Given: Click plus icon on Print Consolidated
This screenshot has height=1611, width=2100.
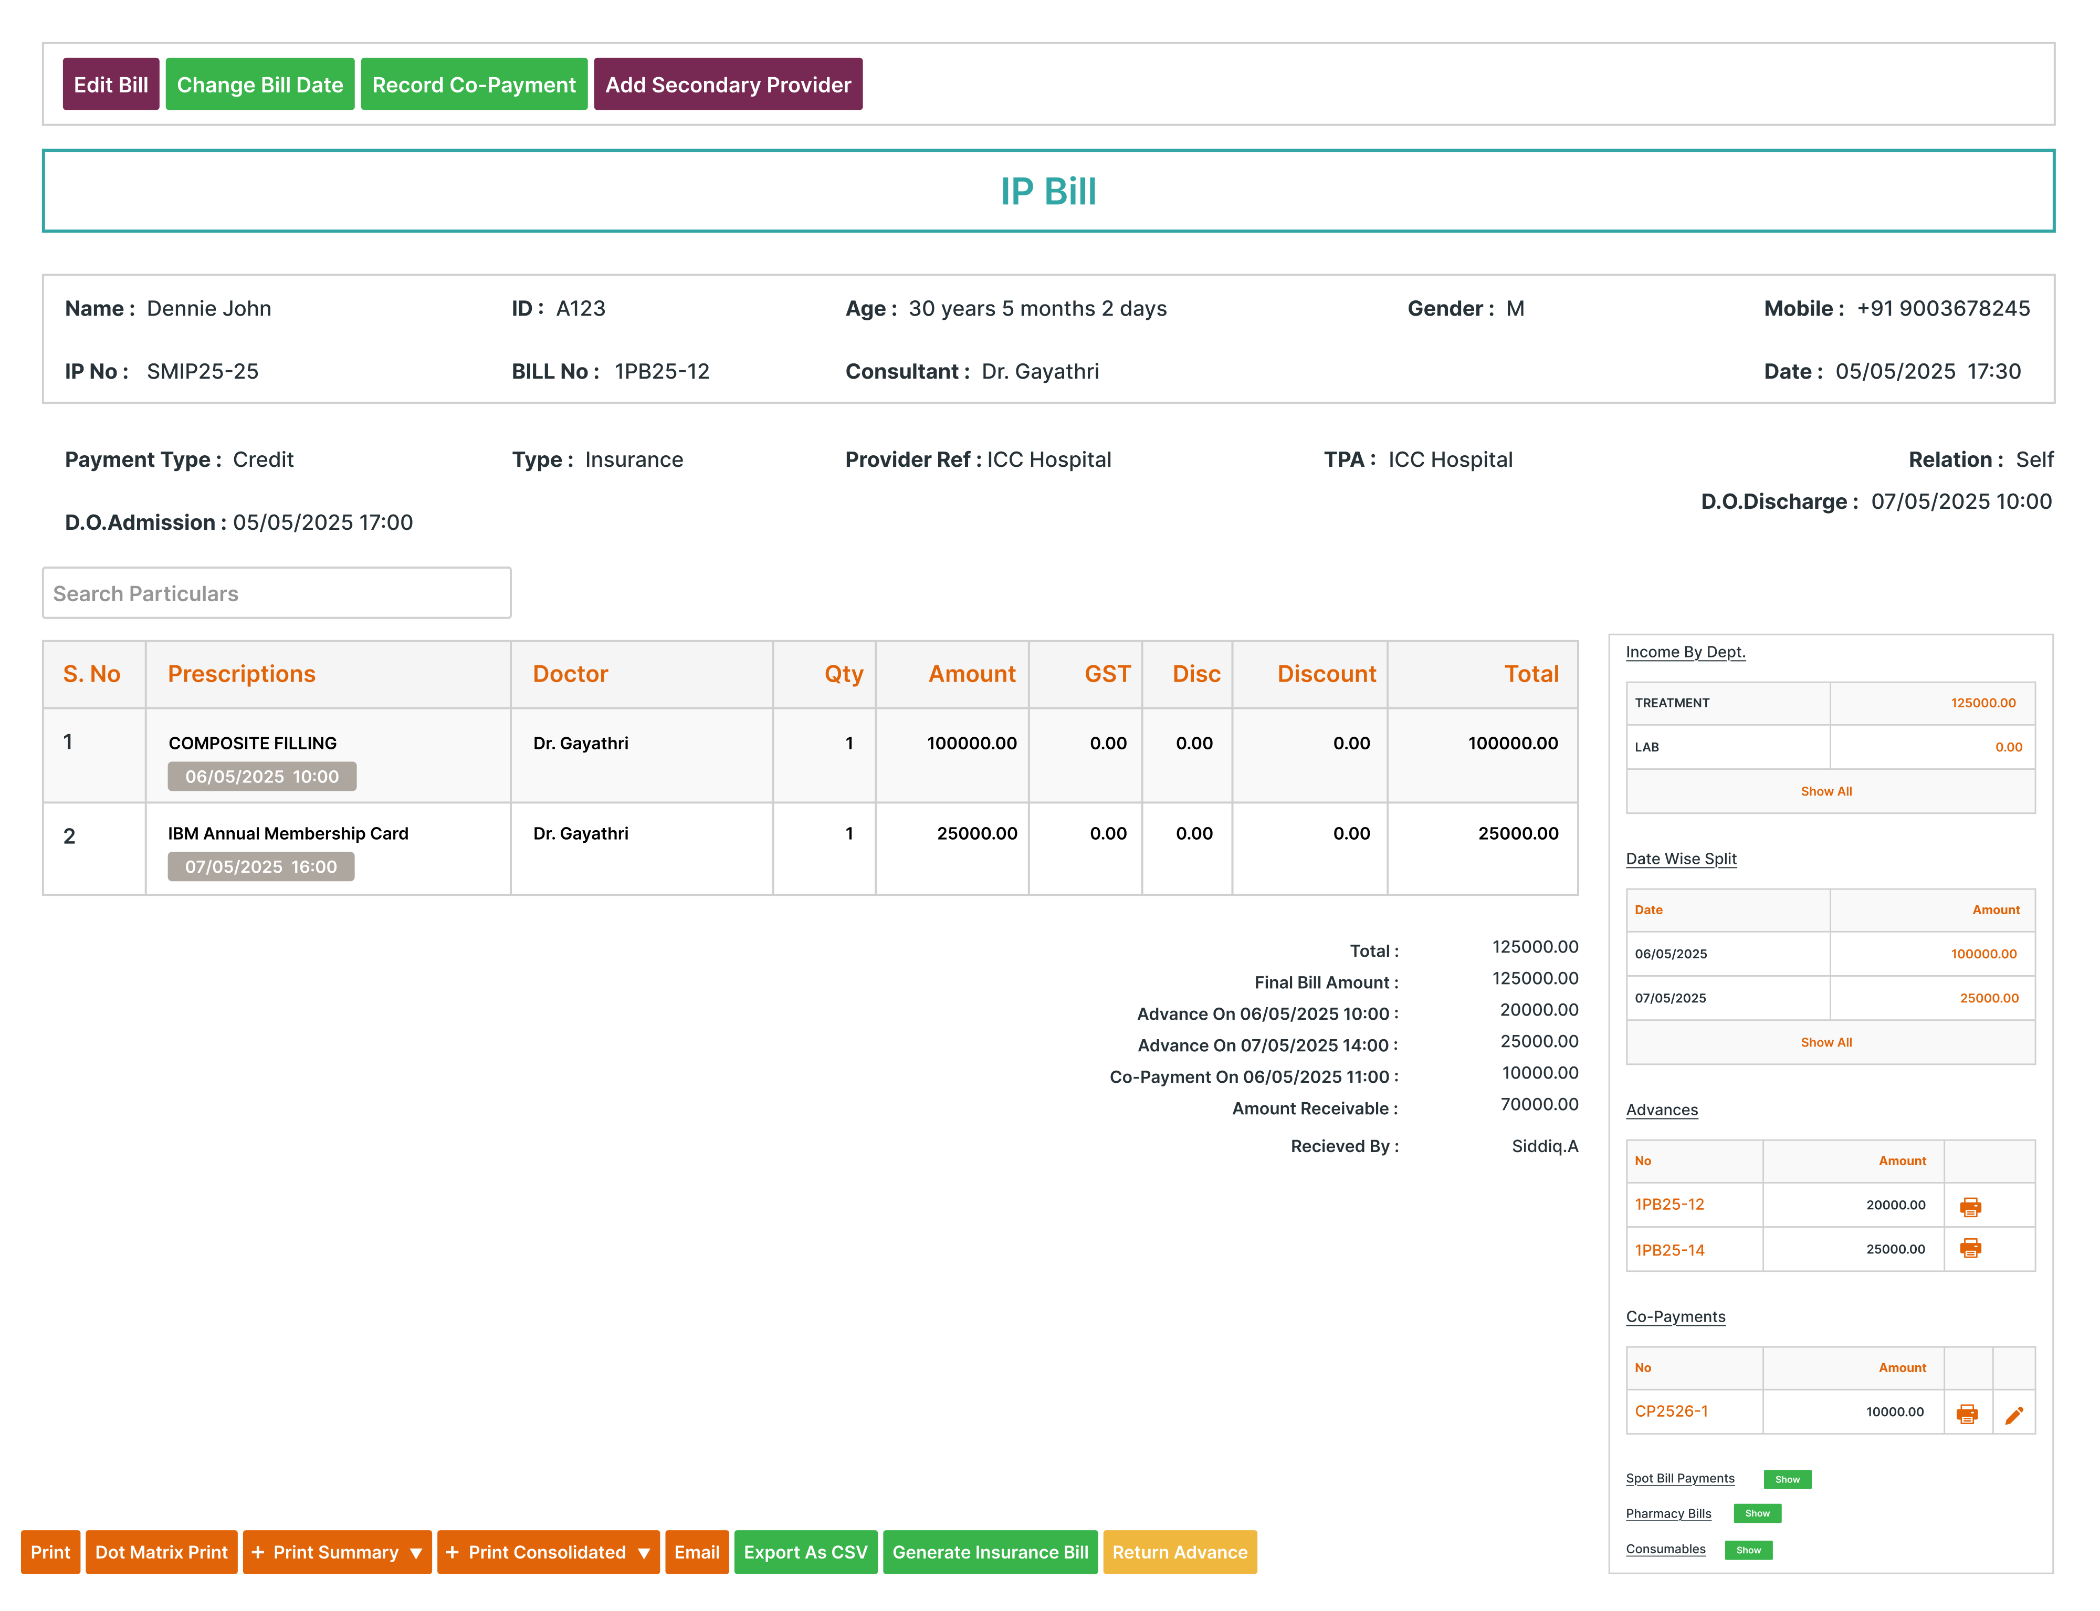Looking at the screenshot, I should [453, 1552].
